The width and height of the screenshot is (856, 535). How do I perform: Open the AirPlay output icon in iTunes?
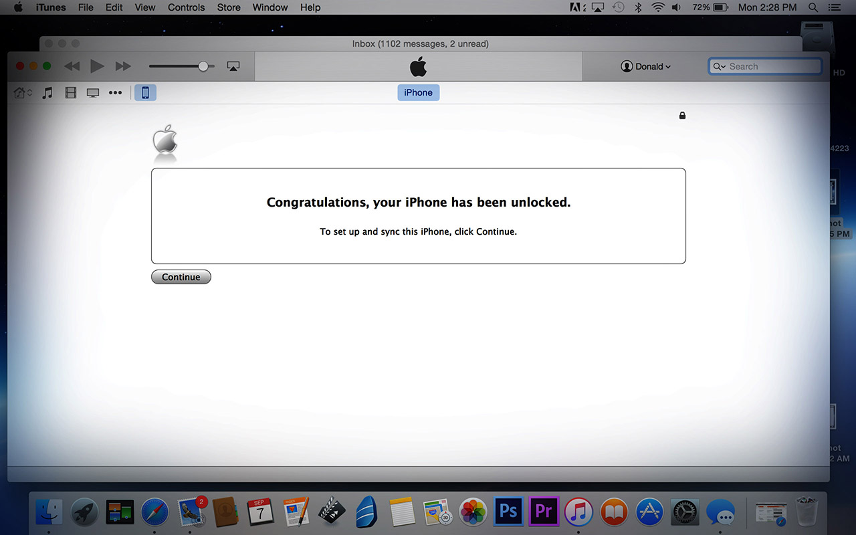click(233, 66)
